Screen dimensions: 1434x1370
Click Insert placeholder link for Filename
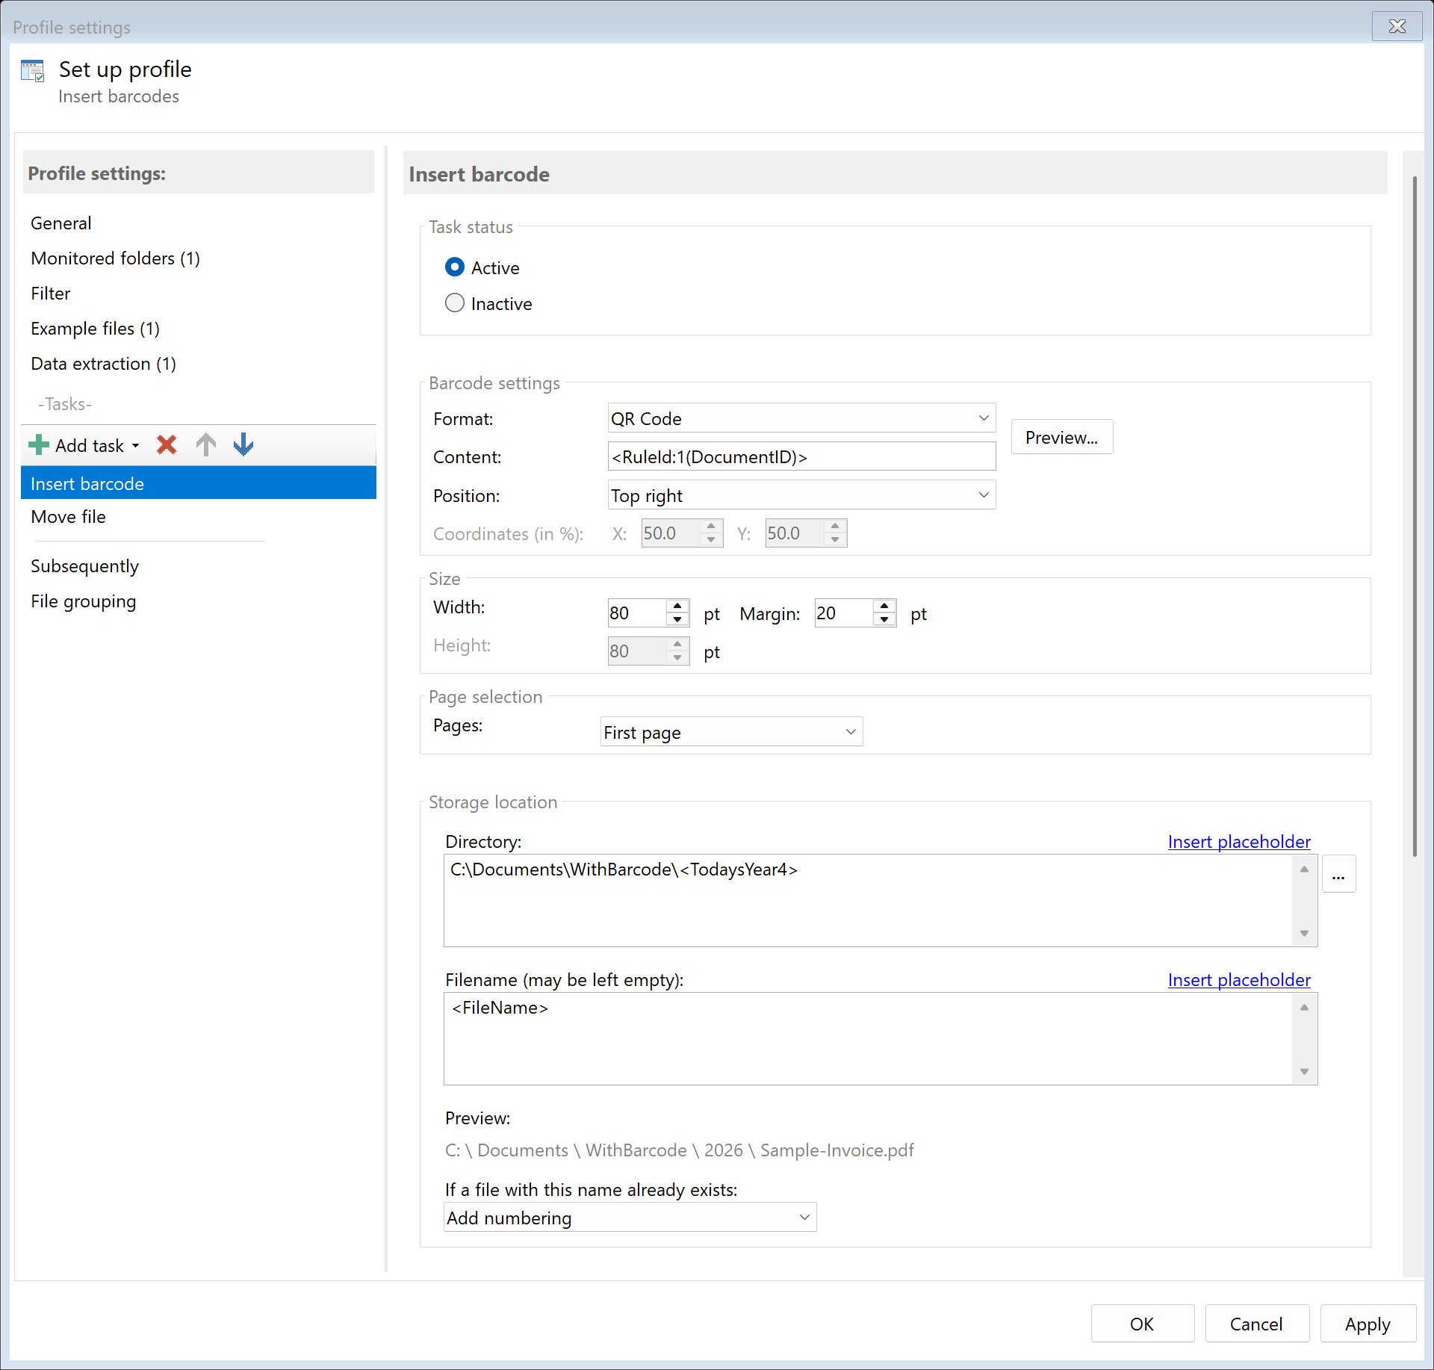1238,979
